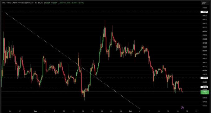Image resolution: width=211 pixels, height=113 pixels.
Task: Click the 24 date label on time axis
Action: click(x=10, y=111)
